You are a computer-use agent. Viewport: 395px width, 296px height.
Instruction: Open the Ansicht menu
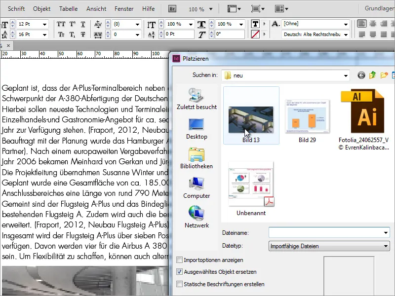(x=96, y=9)
